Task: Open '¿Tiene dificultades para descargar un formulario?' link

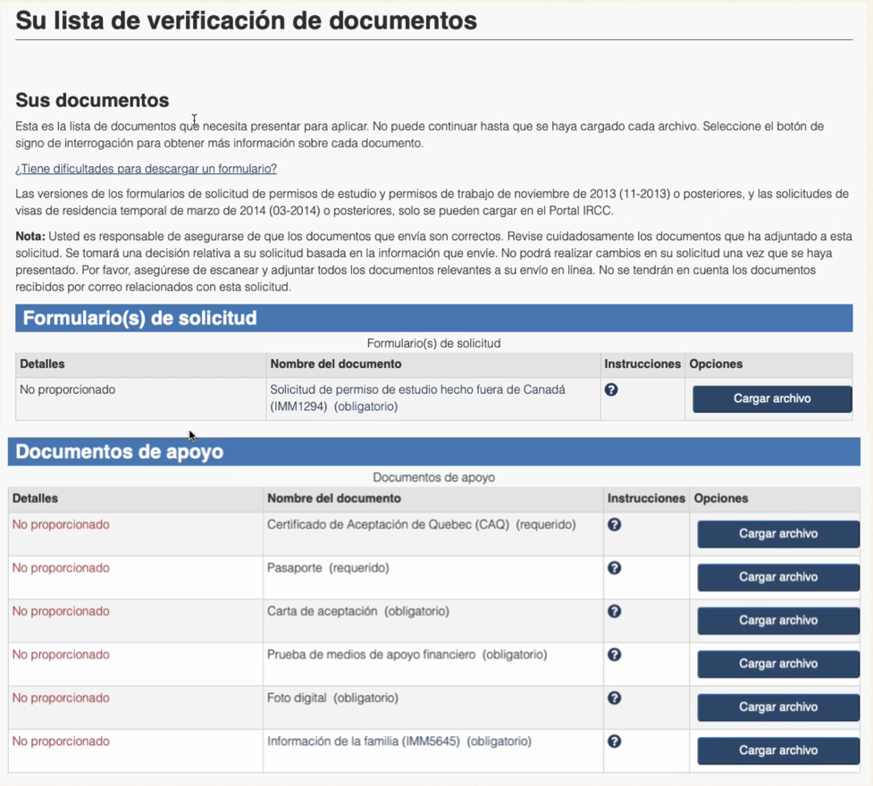Action: point(146,169)
